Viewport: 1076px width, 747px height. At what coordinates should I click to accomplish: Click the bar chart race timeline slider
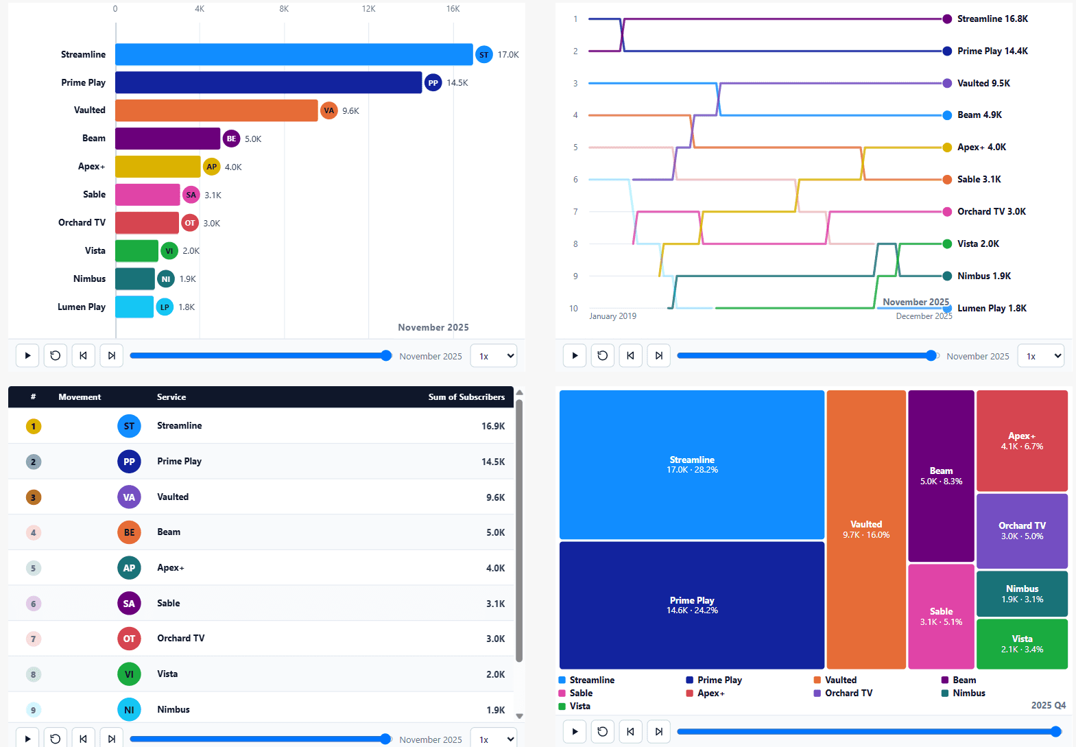pos(260,355)
